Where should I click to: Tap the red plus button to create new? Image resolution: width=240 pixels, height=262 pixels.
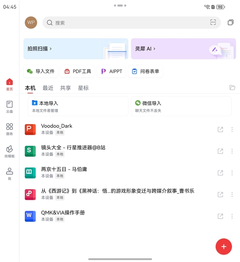[223, 246]
